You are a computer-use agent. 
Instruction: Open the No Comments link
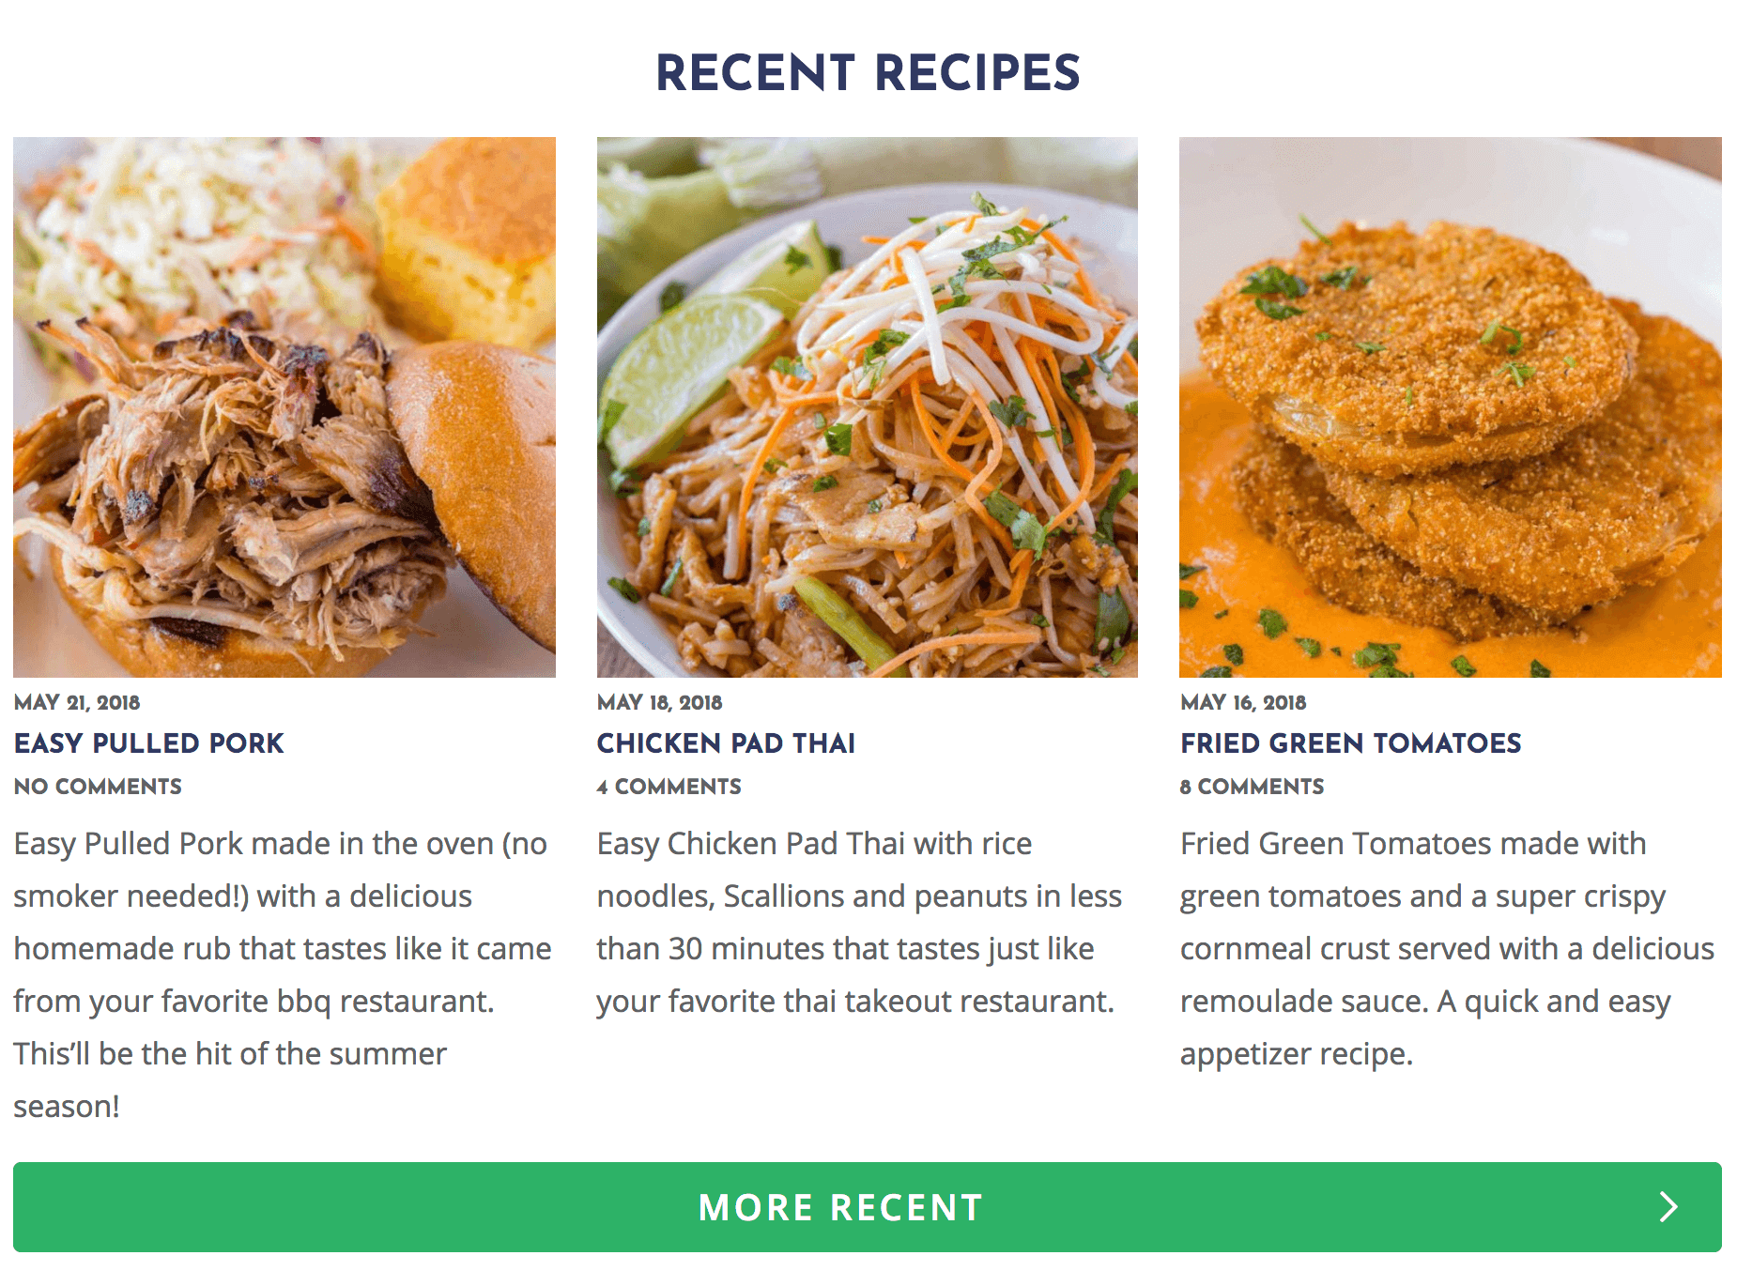(98, 787)
